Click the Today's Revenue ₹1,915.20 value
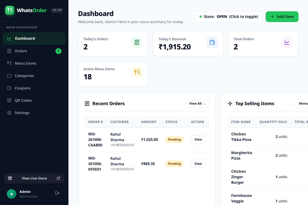Viewport: 308px width, 205px height. [x=175, y=47]
